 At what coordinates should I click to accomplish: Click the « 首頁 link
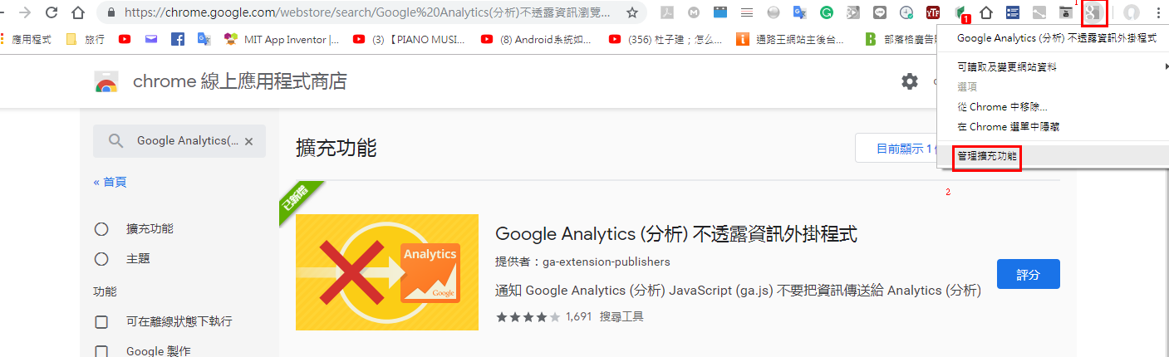[110, 183]
